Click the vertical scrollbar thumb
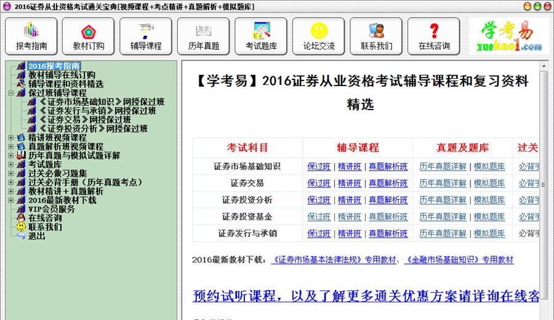This screenshot has width=554, height=320. pos(544,185)
